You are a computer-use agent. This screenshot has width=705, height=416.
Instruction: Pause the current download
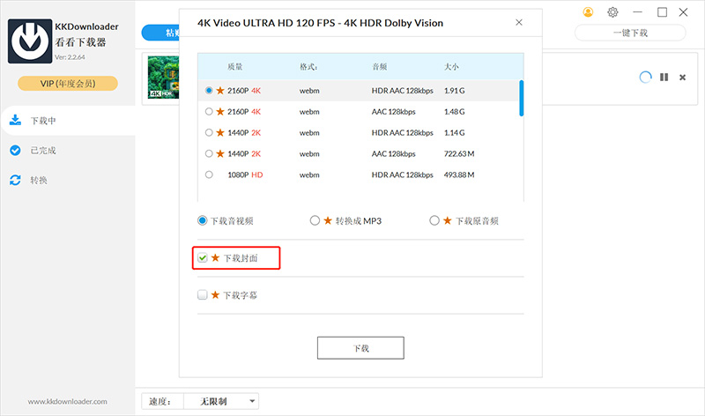[664, 78]
